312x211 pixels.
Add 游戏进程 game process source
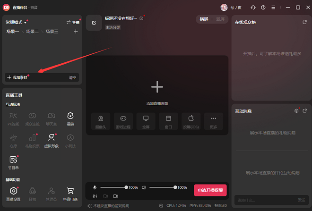tap(123, 121)
